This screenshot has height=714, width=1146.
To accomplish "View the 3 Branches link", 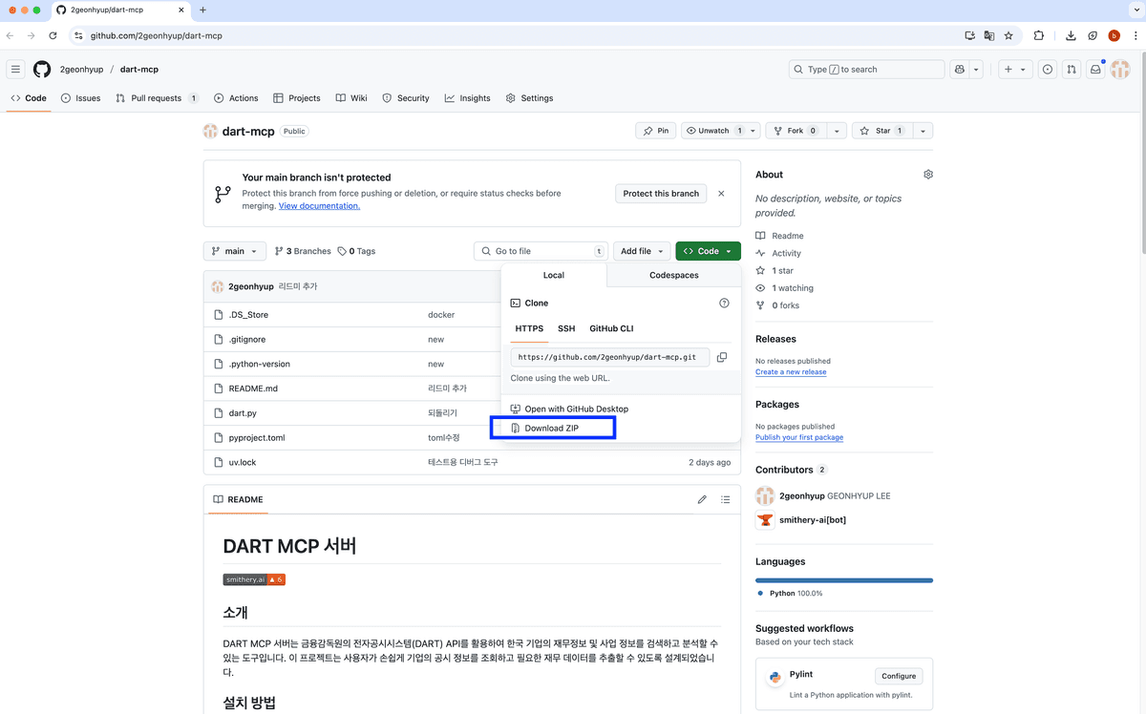I will (x=303, y=251).
